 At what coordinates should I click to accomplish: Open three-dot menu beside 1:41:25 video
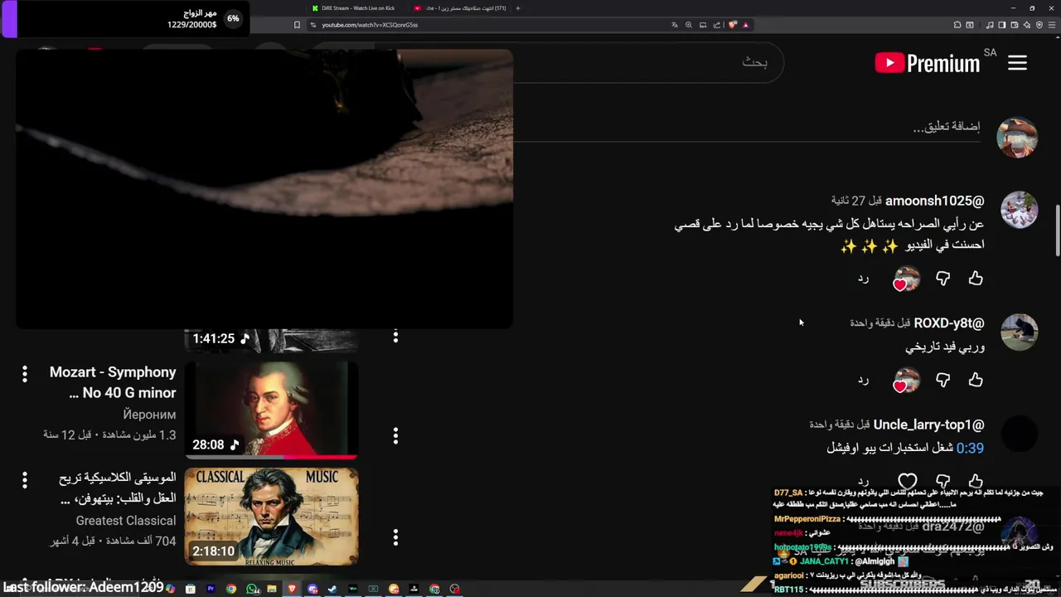pyautogui.click(x=395, y=337)
